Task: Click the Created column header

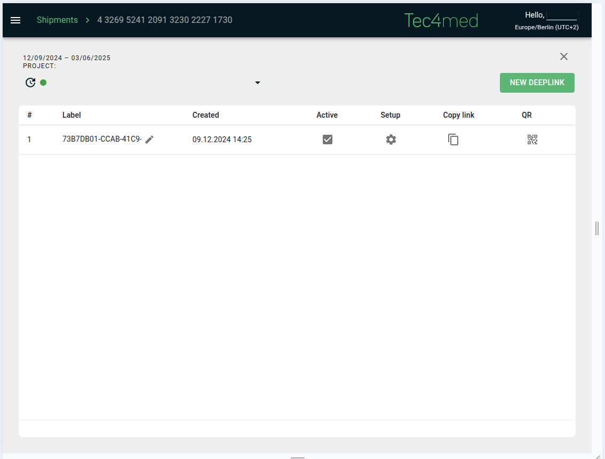Action: point(205,115)
